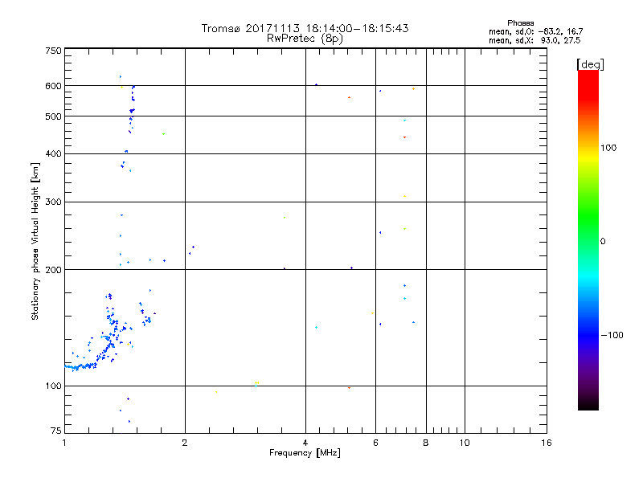Screen dimensions: 643x482
Task: Click the "500" y-axis tick label
Action: (x=53, y=116)
